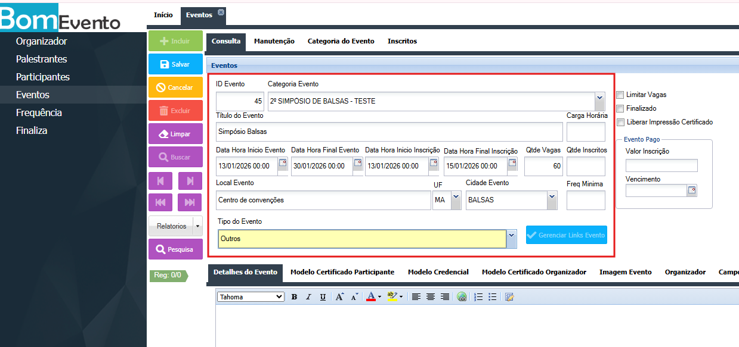
Task: Insert a numbered list in editor
Action: pyautogui.click(x=478, y=297)
